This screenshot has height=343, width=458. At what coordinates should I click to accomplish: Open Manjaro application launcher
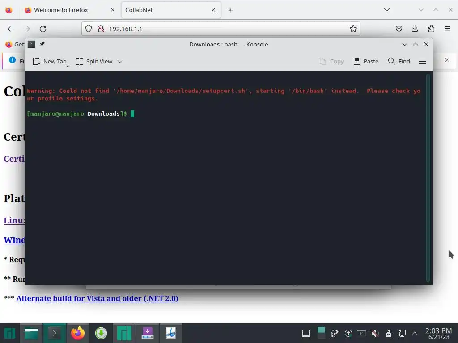[10, 333]
